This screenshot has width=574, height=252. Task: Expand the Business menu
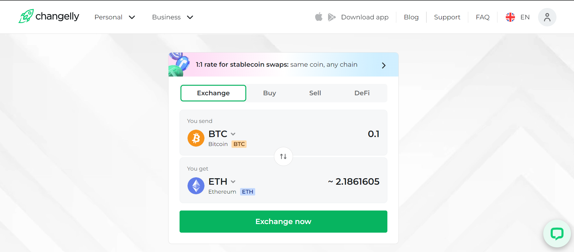(x=172, y=17)
